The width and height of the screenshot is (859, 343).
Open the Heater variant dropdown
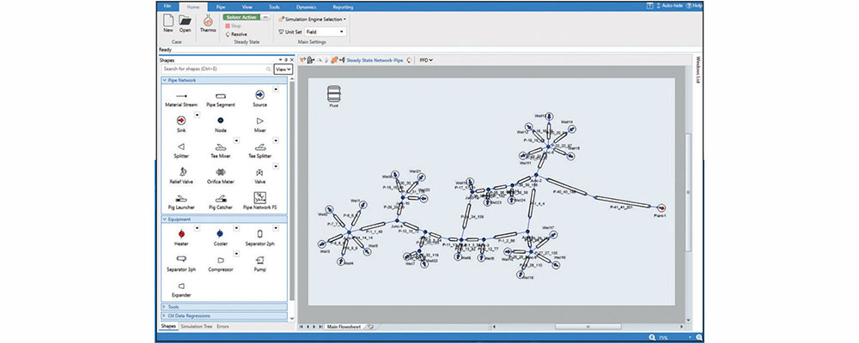[x=197, y=227]
